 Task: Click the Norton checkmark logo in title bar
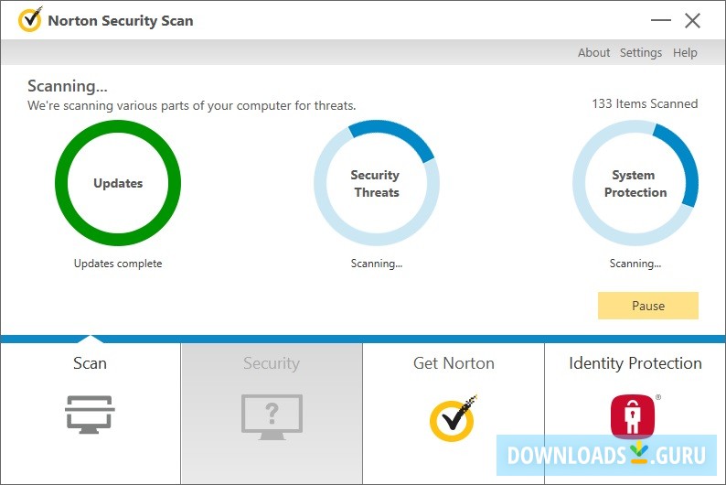point(30,19)
